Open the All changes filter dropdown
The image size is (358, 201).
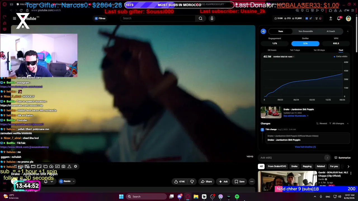[337, 123]
